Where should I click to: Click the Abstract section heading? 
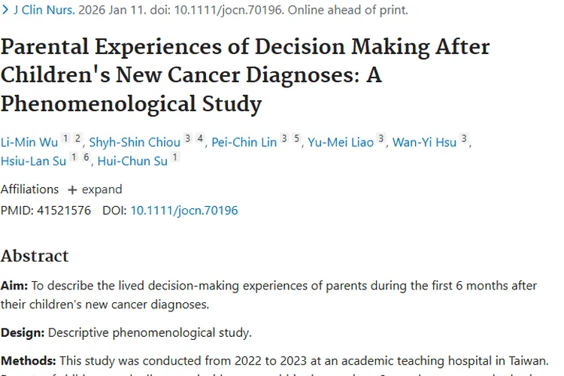point(35,256)
